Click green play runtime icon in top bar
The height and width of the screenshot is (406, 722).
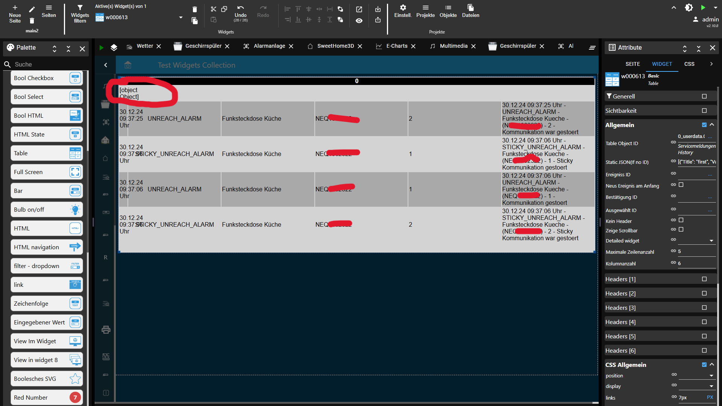coord(703,8)
